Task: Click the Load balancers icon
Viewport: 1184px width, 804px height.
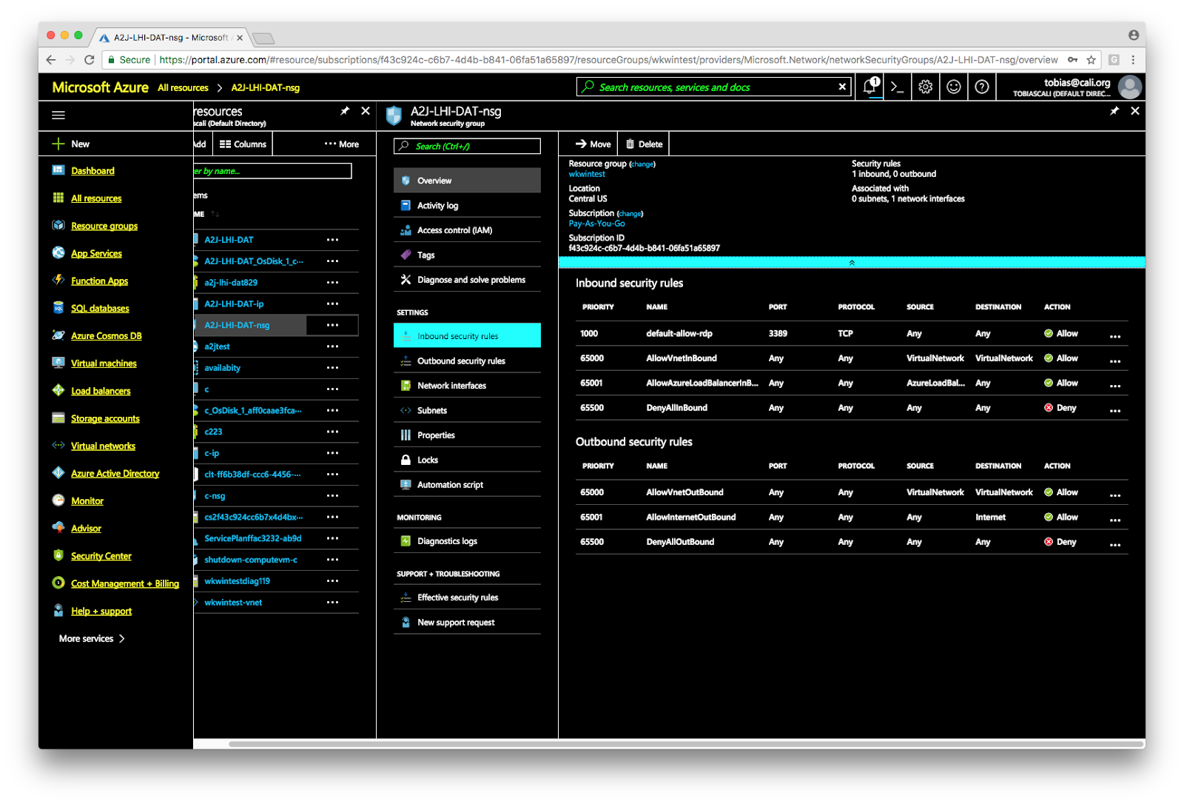Action: (x=58, y=390)
